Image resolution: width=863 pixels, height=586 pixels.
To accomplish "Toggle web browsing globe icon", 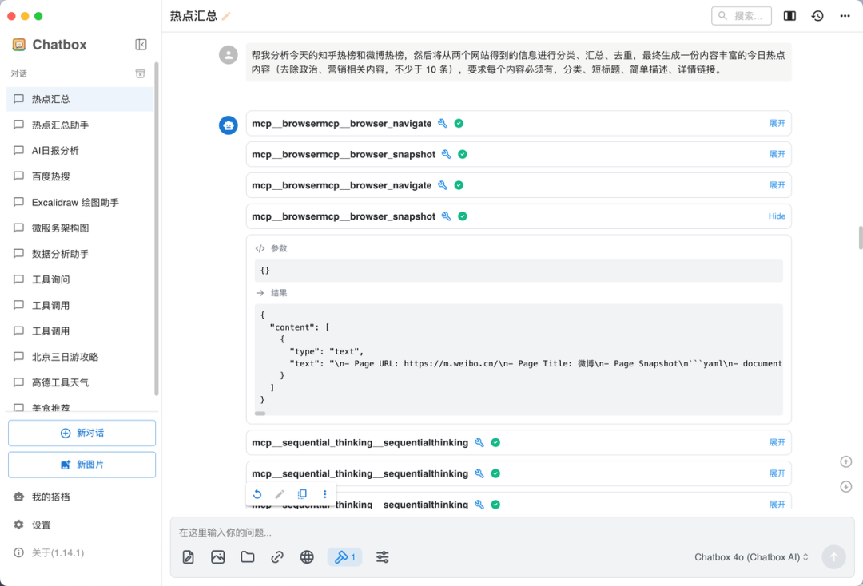I will (307, 557).
